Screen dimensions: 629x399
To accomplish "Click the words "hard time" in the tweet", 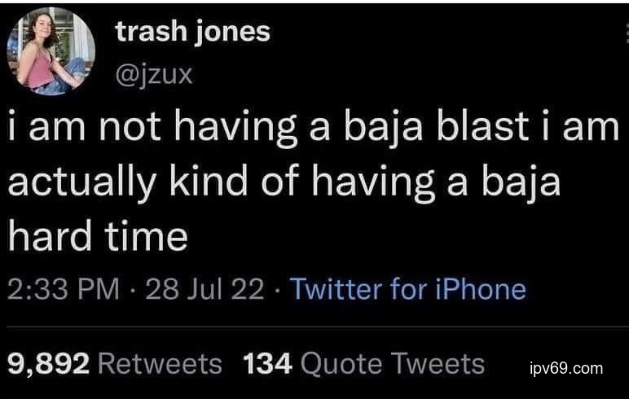I will [x=98, y=236].
